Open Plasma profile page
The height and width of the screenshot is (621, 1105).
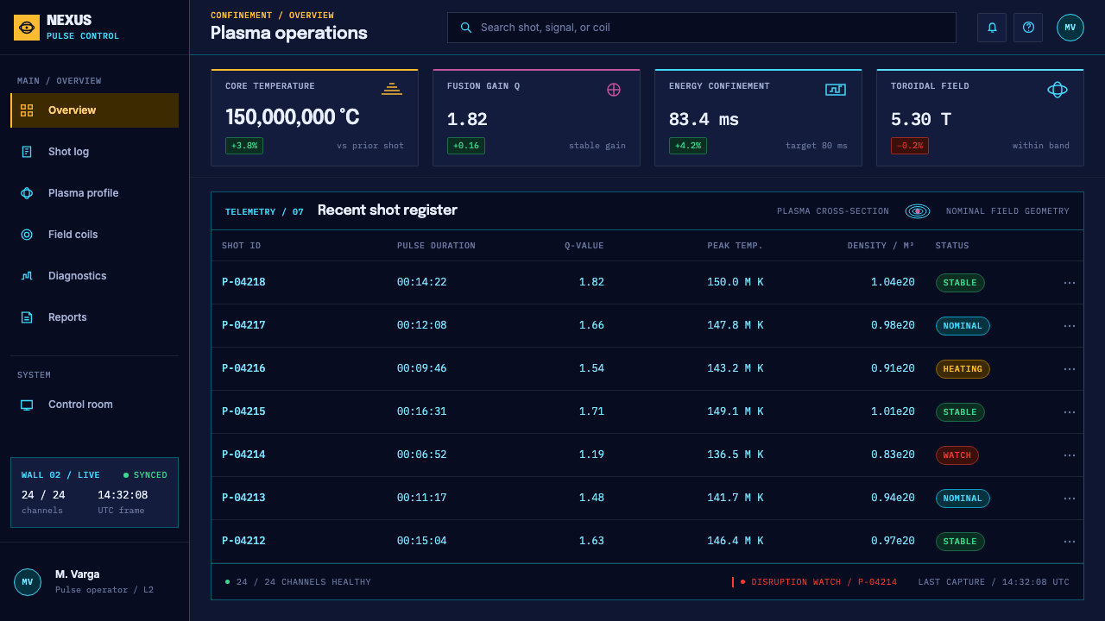(x=95, y=193)
